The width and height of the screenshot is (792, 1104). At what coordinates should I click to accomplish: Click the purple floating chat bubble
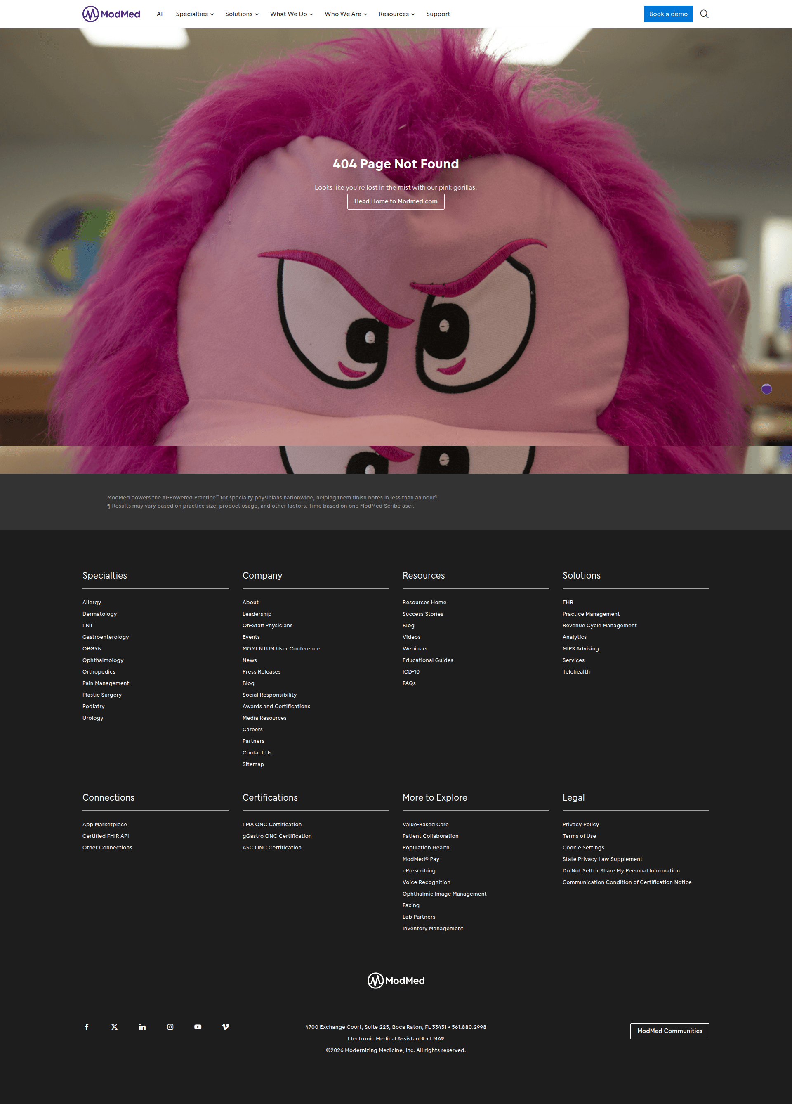766,389
